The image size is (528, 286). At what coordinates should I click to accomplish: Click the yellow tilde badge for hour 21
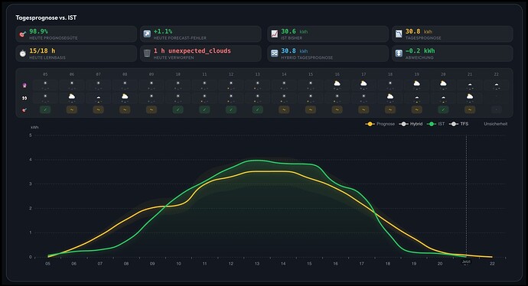(470, 109)
